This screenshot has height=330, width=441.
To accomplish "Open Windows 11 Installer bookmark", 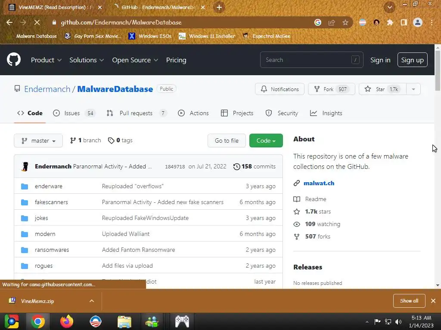I will (207, 36).
